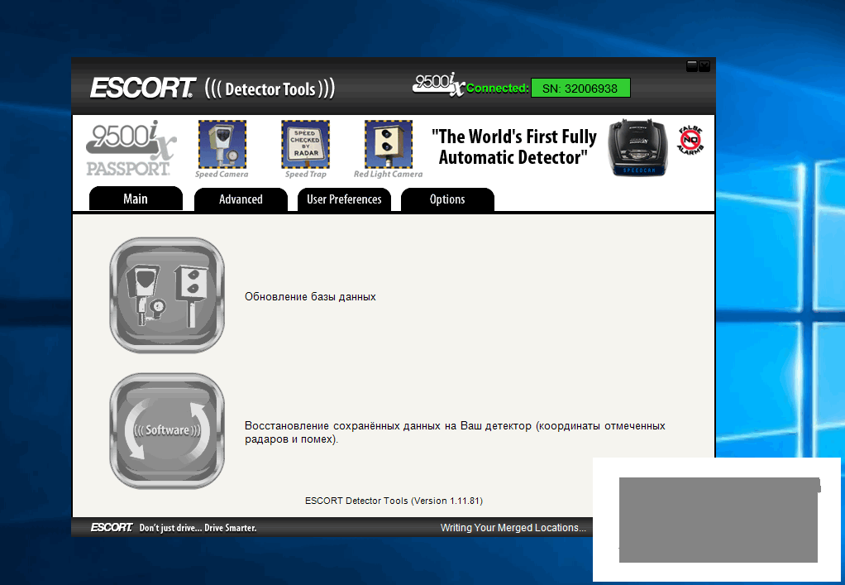845x585 pixels.
Task: Click the Speed Trap radar sign icon
Action: [x=306, y=145]
